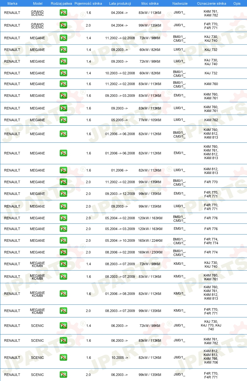Viewport: 247px width, 381px height.
Task: Click fuel icon in SCENIC 2.0 row
Action: point(63,375)
